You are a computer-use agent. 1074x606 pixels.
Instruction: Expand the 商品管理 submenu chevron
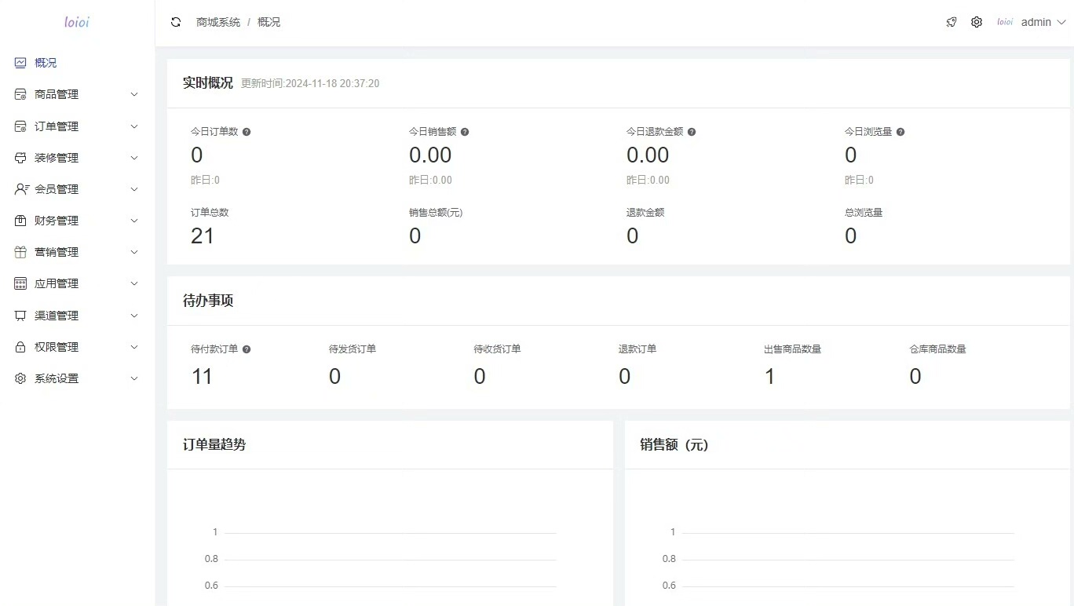coord(134,94)
